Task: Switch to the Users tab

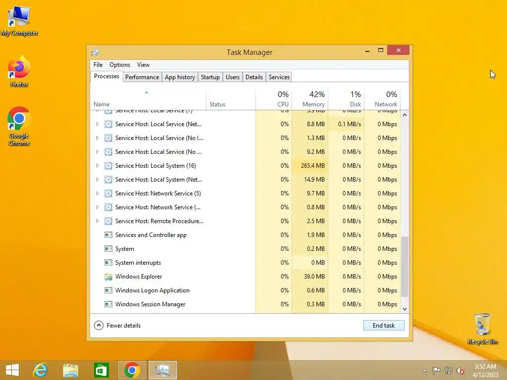Action: pos(233,77)
